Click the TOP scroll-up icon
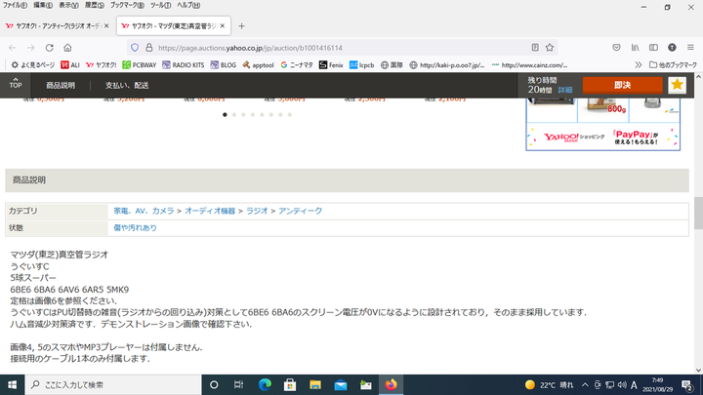 [16, 85]
